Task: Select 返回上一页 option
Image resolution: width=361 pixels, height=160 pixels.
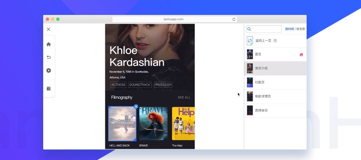Action: 275,41
